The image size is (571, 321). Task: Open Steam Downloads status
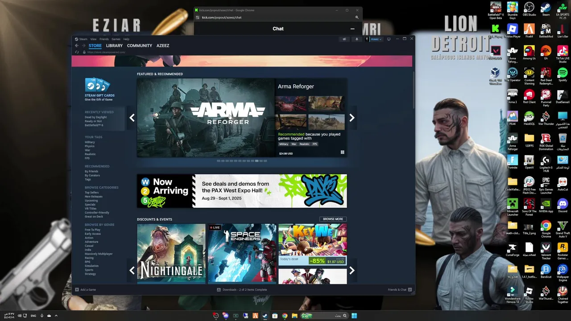click(x=242, y=290)
